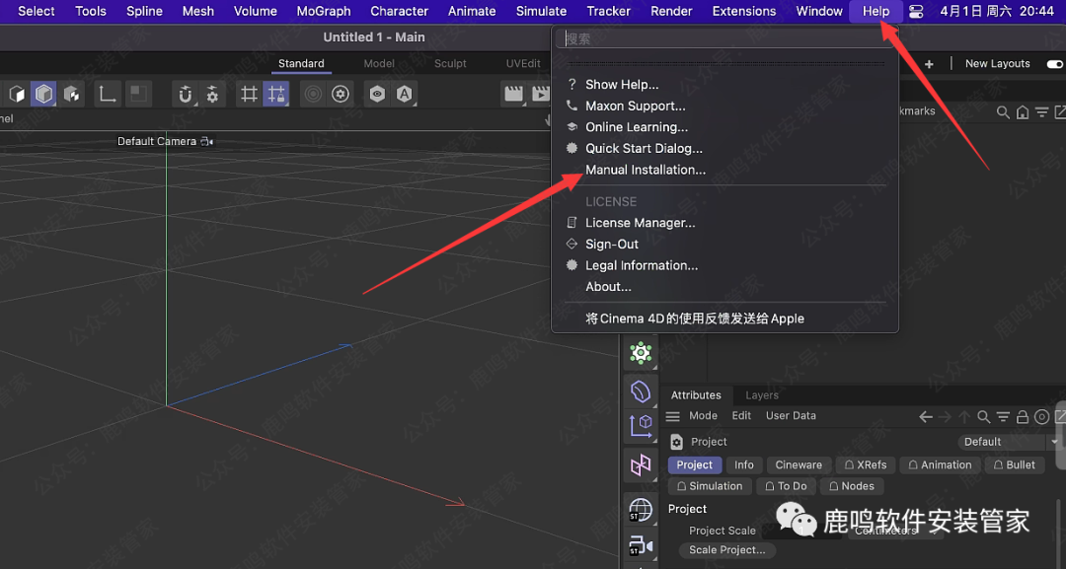This screenshot has width=1066, height=569.
Task: Select the L-shaped axis mode icon
Action: tap(108, 95)
